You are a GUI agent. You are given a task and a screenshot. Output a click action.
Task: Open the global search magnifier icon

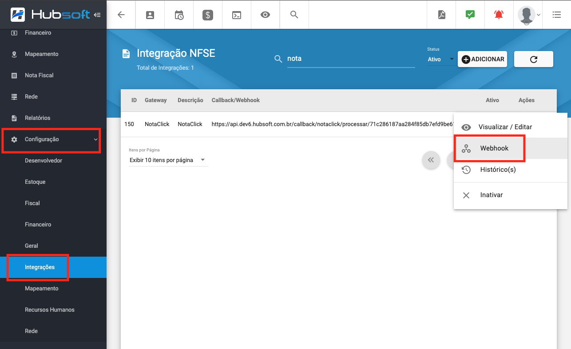(x=294, y=14)
